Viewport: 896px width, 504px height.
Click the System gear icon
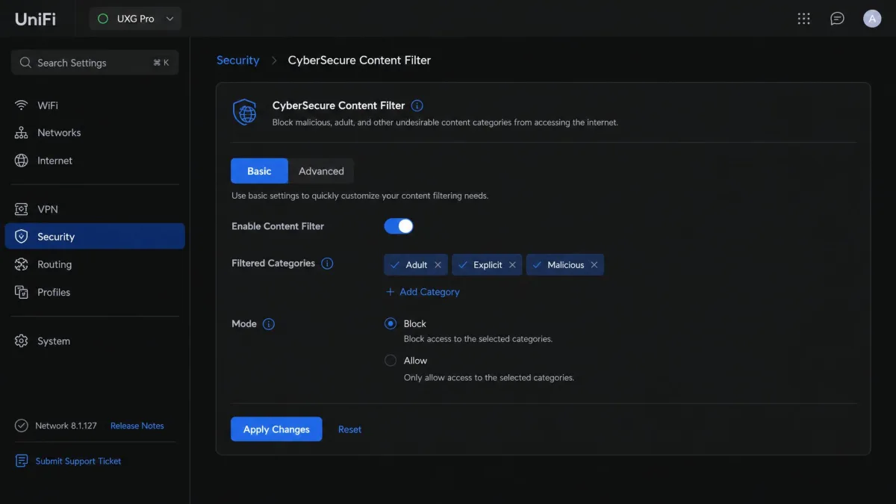click(22, 341)
